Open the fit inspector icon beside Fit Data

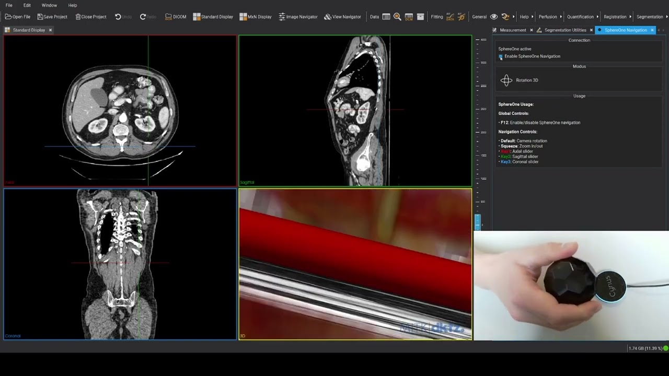click(x=462, y=17)
